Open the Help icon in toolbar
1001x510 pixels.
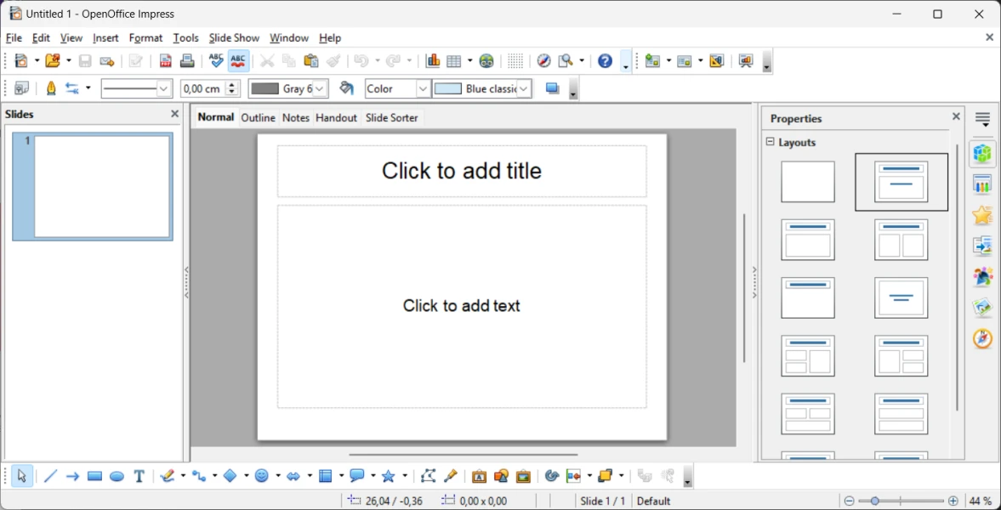pyautogui.click(x=605, y=61)
